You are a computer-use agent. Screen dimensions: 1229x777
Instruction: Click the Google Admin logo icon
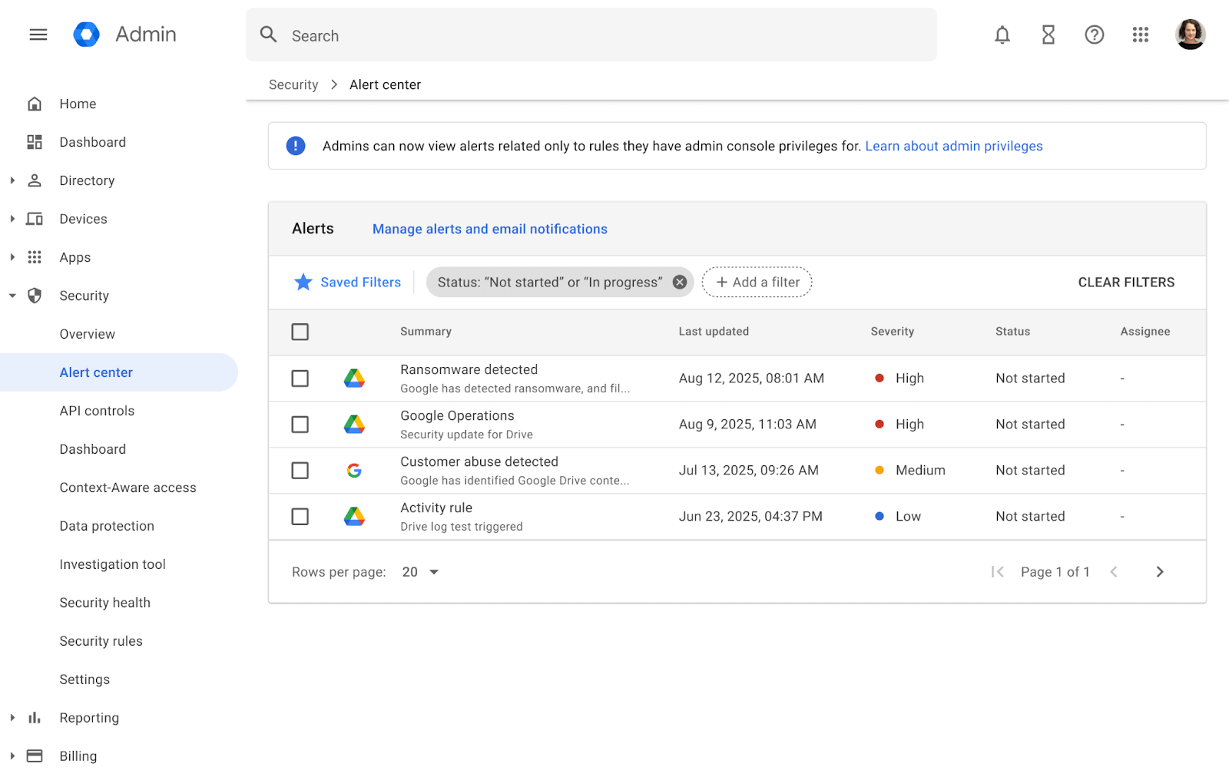[86, 34]
